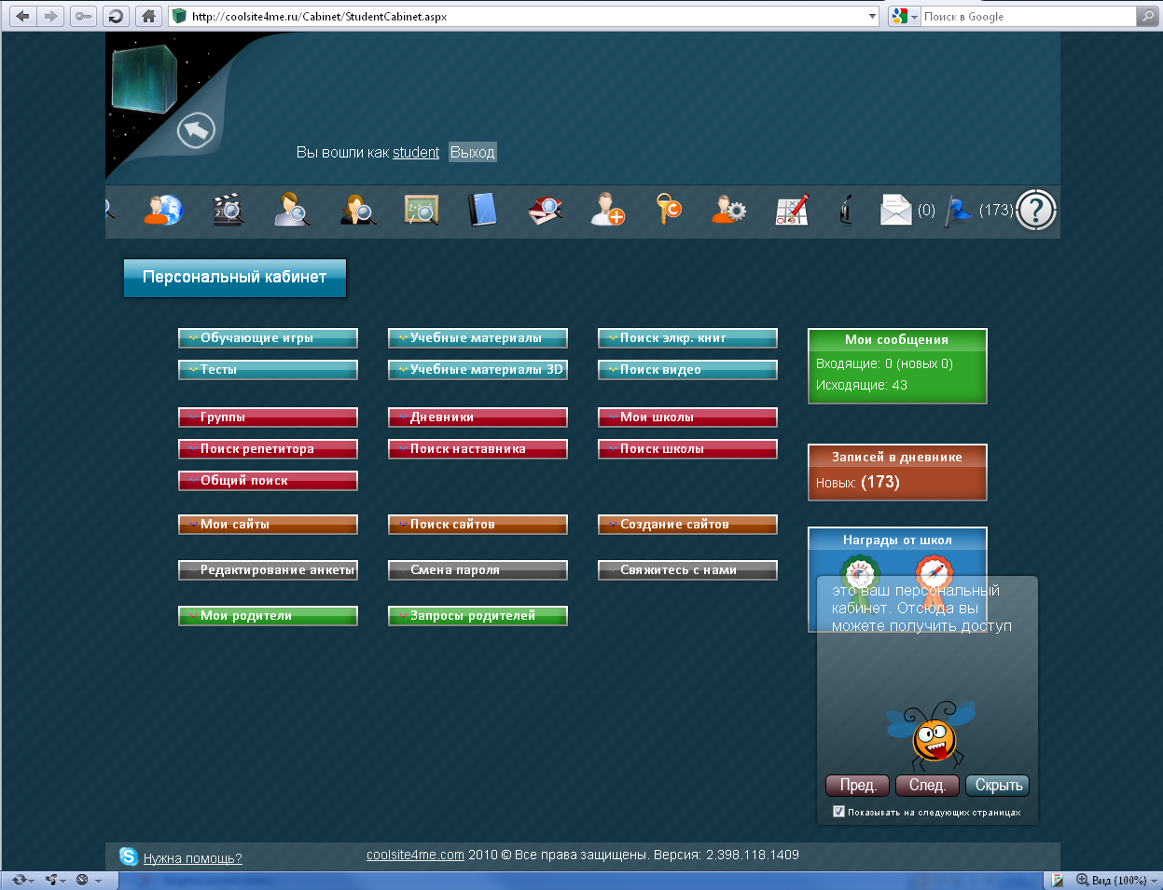Click the 'Смена пароля' button

pos(478,570)
